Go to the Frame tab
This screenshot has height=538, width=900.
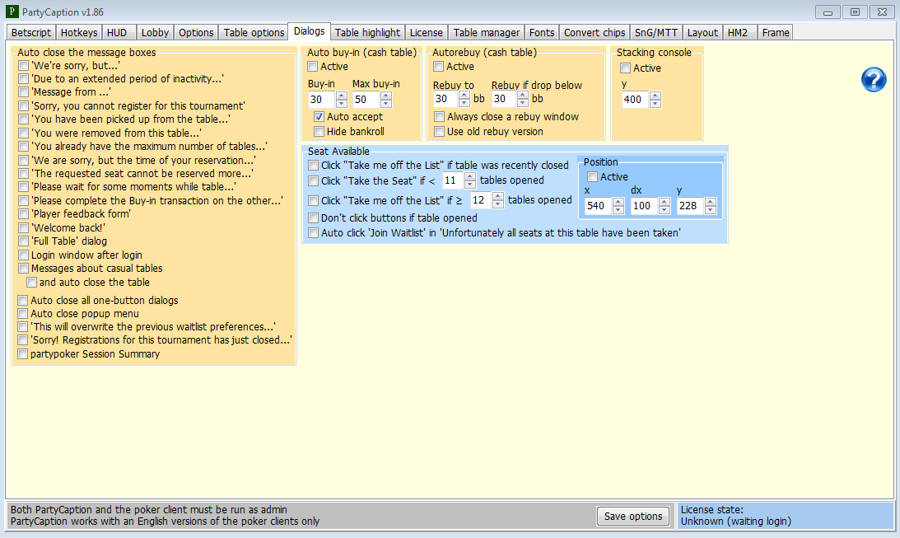coord(776,33)
